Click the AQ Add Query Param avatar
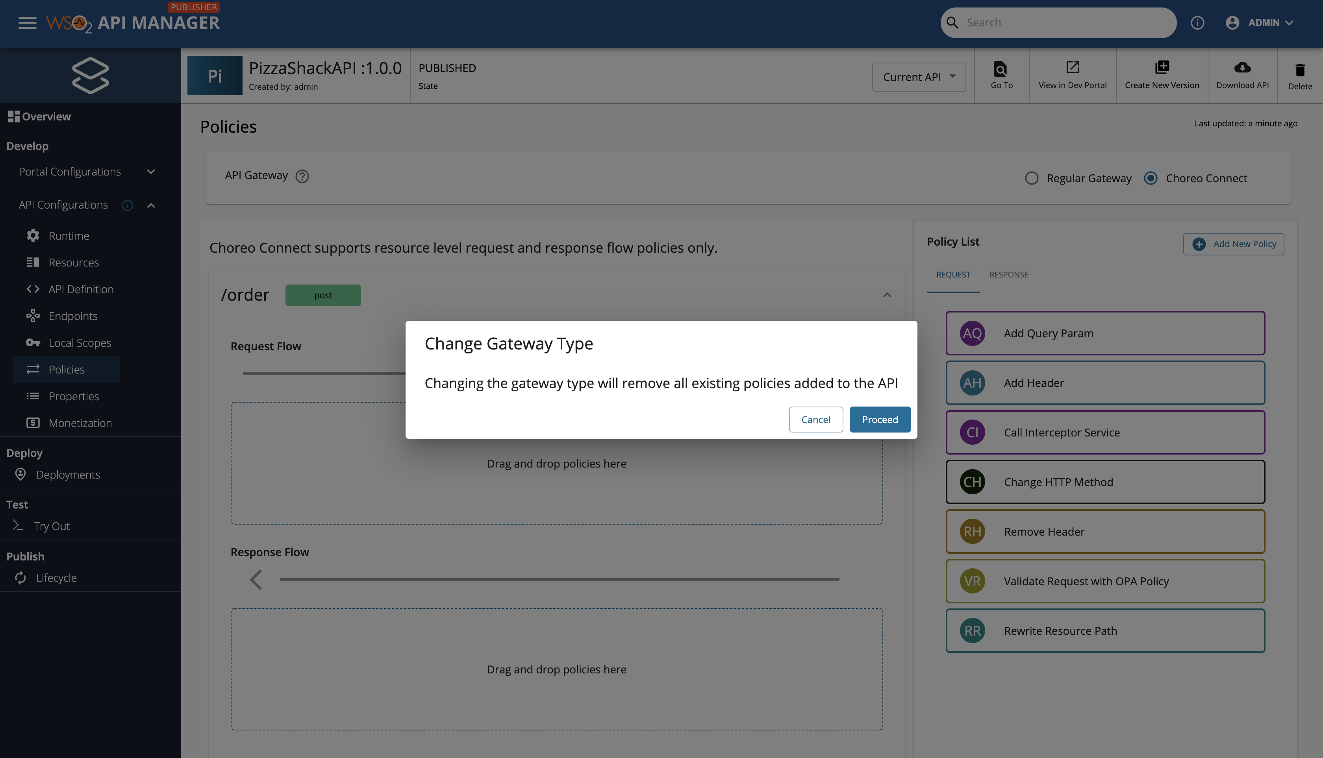1323x758 pixels. tap(972, 333)
